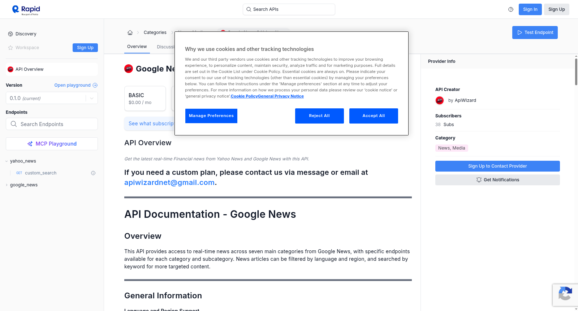The height and width of the screenshot is (311, 578).
Task: Select the Google News API logo beside the title
Action: pos(129,69)
